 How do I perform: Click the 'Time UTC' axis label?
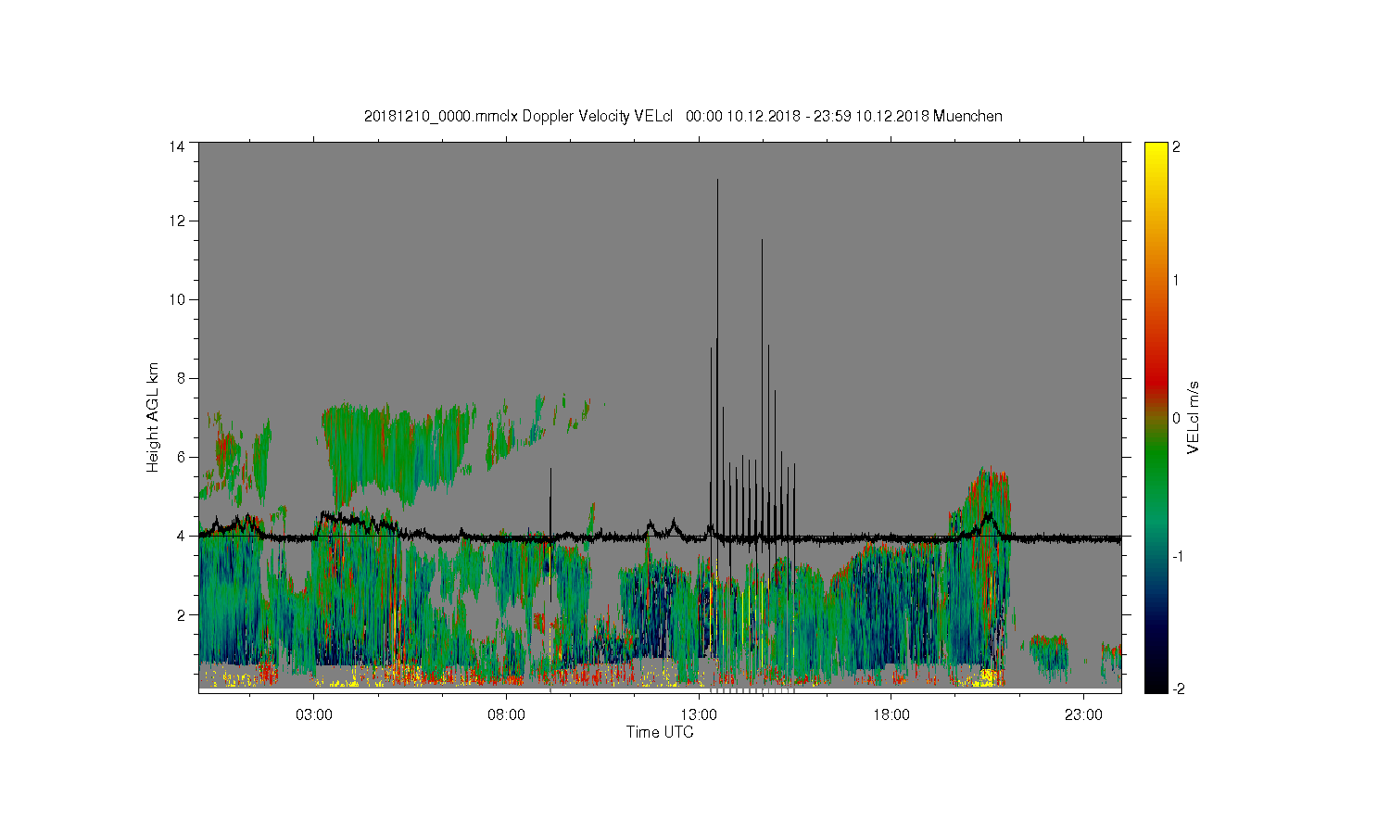pyautogui.click(x=660, y=732)
